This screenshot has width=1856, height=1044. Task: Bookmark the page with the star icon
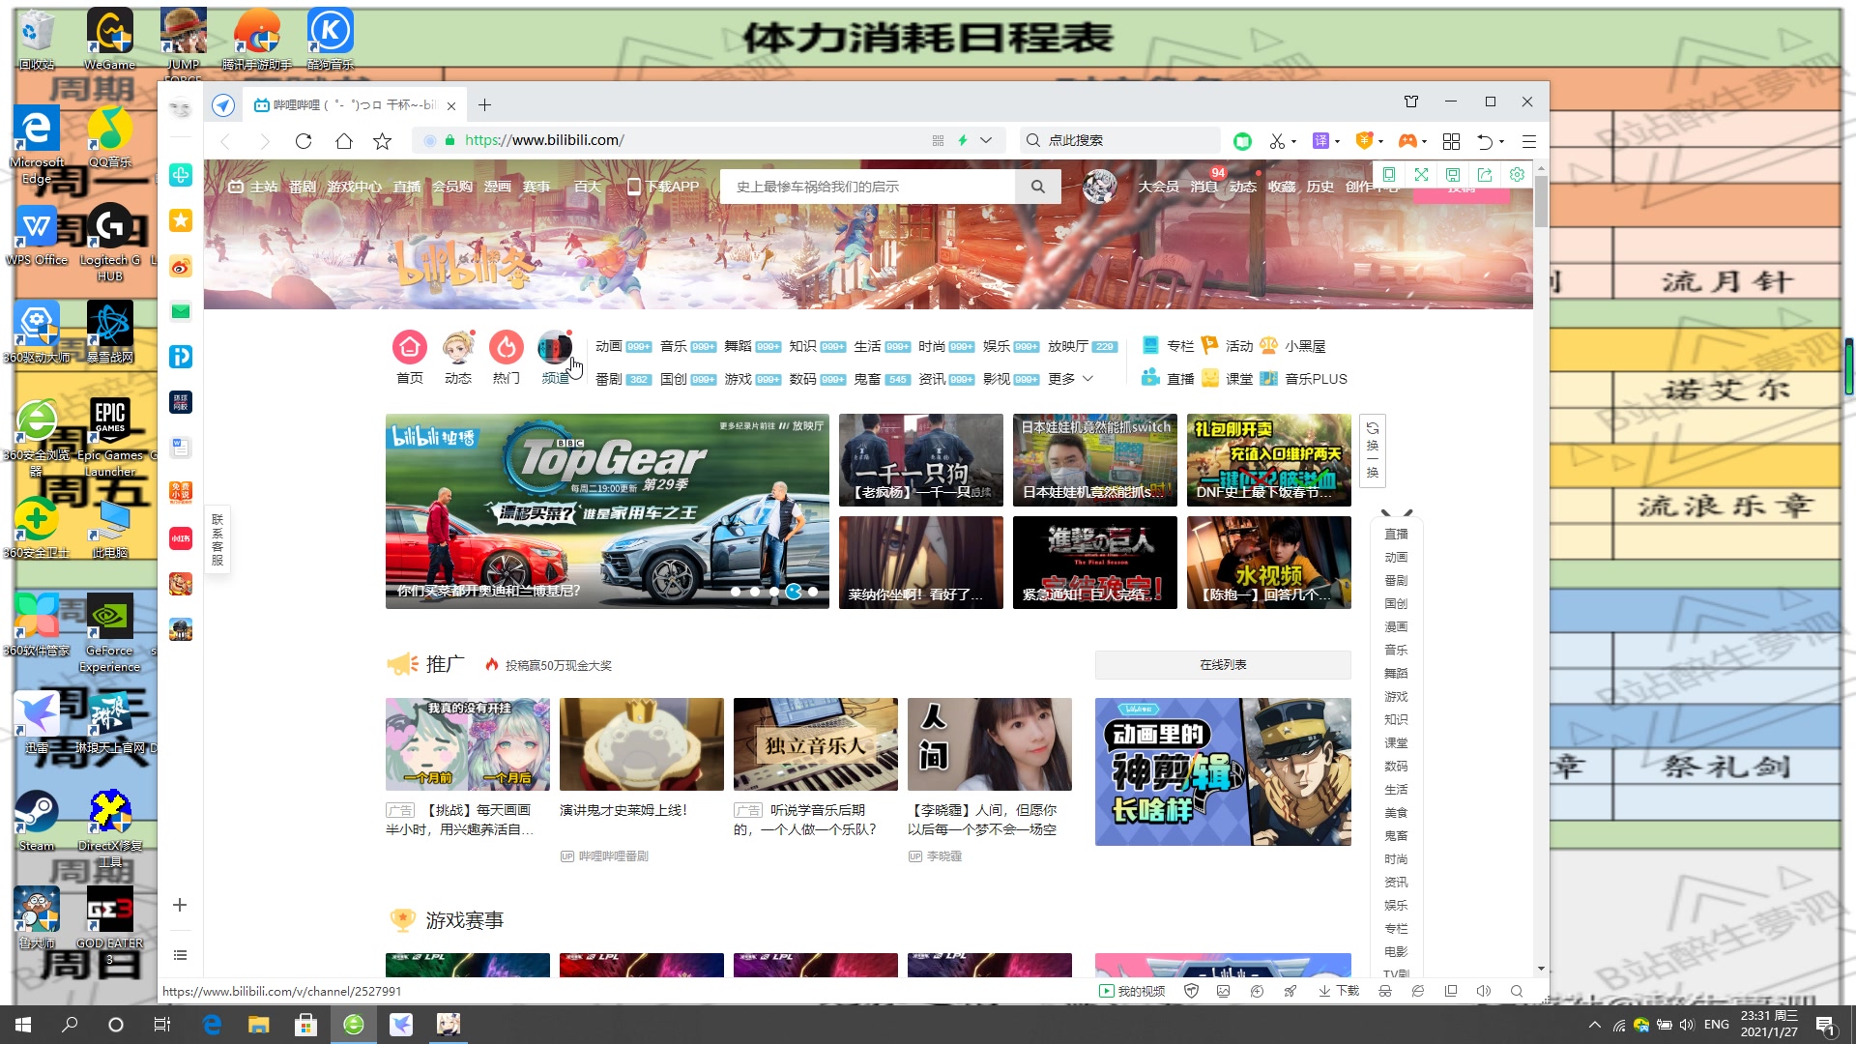tap(382, 141)
